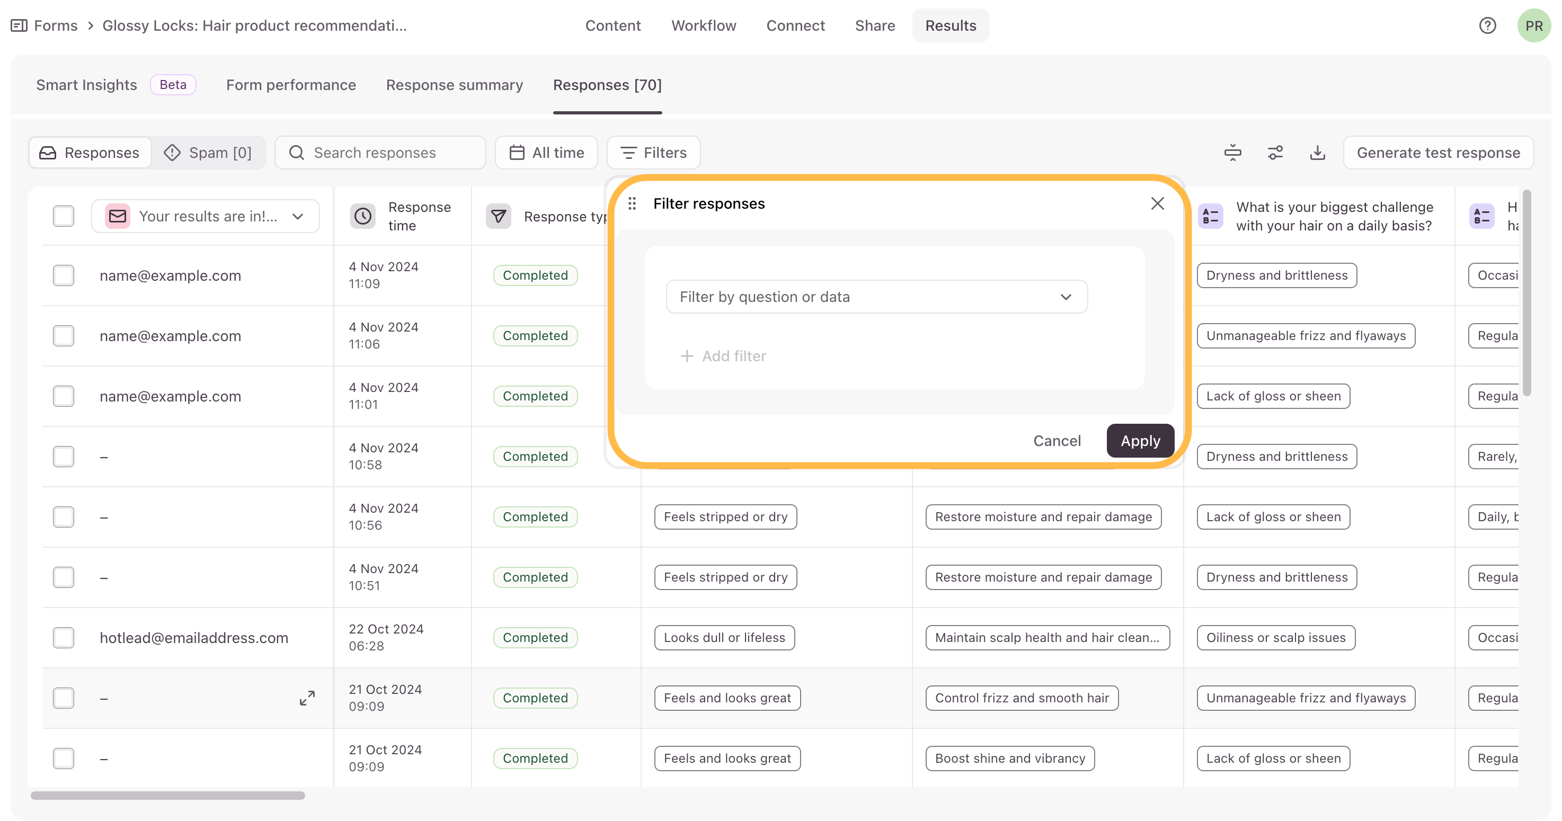1562x821 pixels.
Task: Click Add filter
Action: [x=723, y=356]
